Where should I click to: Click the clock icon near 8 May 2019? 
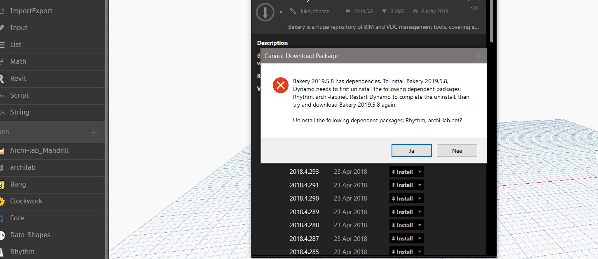point(415,12)
